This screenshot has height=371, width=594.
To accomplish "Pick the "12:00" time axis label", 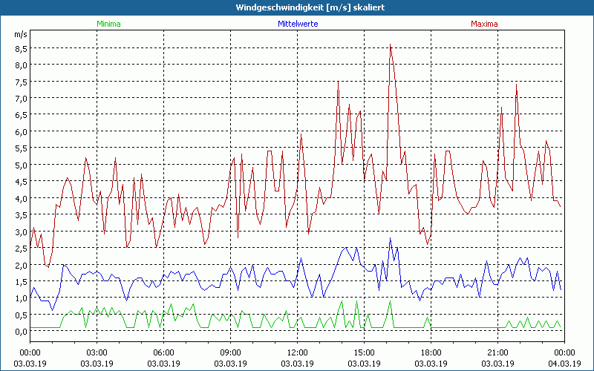I will pos(297,352).
